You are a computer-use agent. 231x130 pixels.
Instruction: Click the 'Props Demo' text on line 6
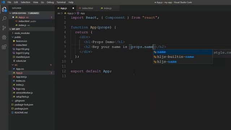coord(103,42)
